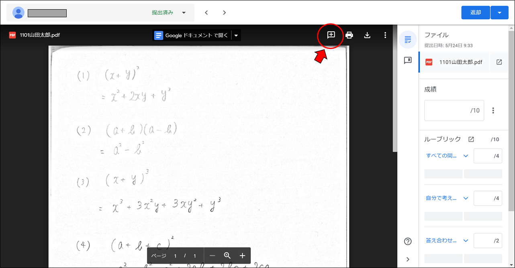The height and width of the screenshot is (268, 515).
Task: Expand the 答え合わせ... rubric criterion
Action: (x=466, y=240)
